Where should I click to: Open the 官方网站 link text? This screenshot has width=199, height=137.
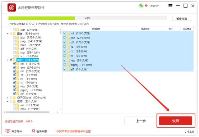(x=17, y=131)
